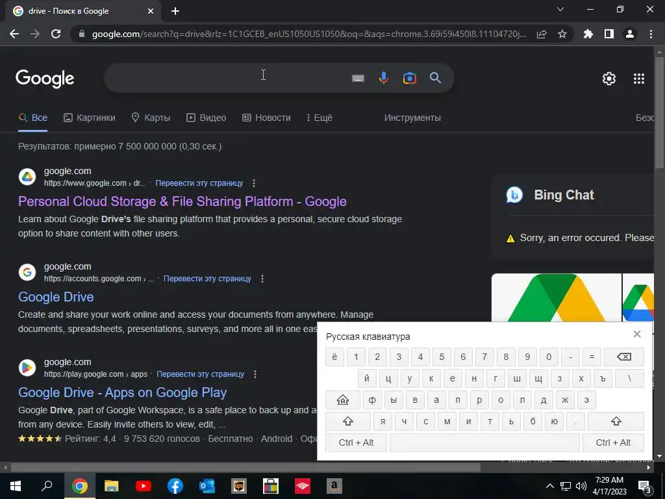
Task: Open Инструменты search tools
Action: point(412,118)
